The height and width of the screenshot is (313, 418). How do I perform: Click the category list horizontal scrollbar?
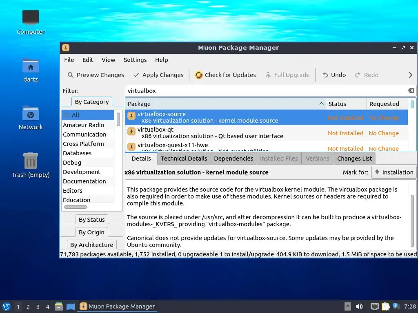[x=76, y=207]
